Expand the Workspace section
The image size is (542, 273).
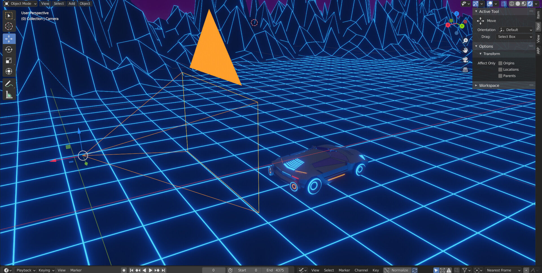click(489, 85)
